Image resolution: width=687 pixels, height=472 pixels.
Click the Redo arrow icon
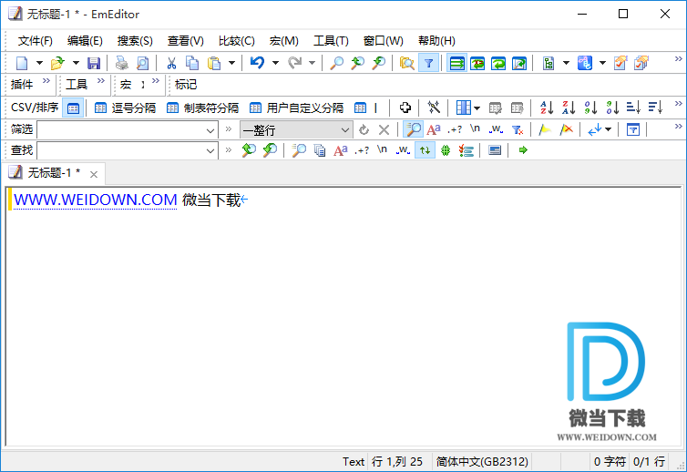[x=295, y=63]
